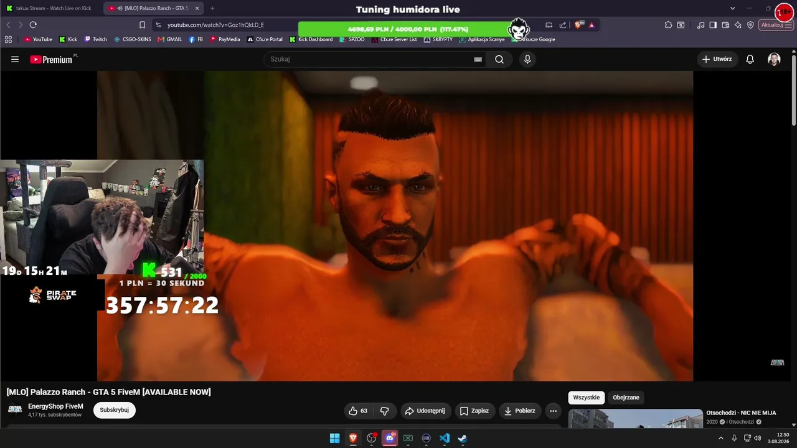The height and width of the screenshot is (448, 797).
Task: Open the Kick Dashboard bookmark
Action: click(311, 39)
